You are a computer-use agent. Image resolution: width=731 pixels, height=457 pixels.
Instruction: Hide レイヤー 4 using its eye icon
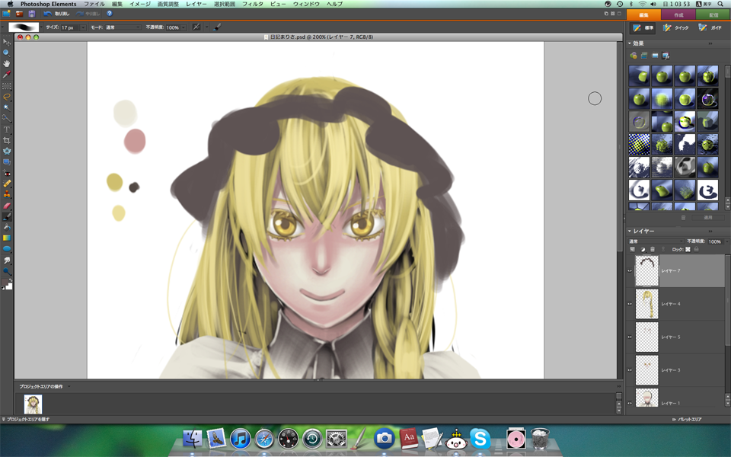(630, 304)
